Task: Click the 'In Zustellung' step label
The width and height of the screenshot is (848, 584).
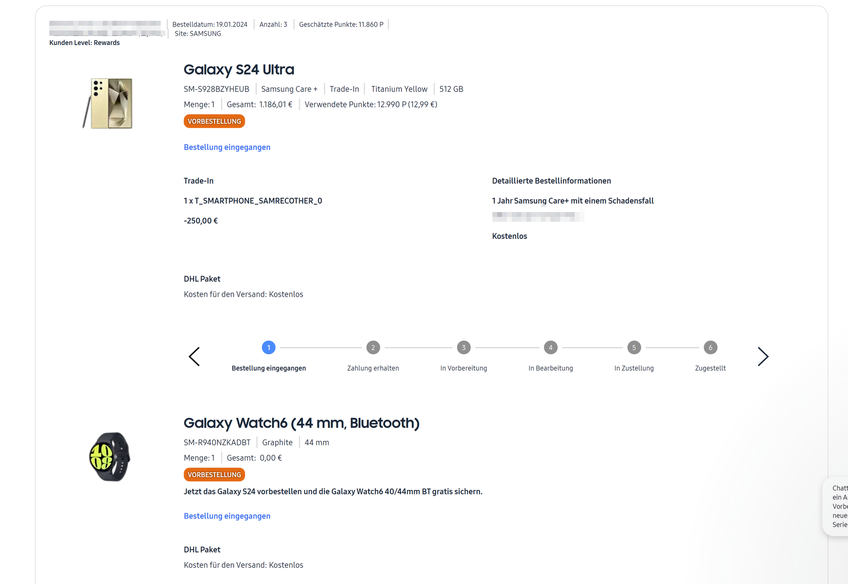Action: click(634, 368)
